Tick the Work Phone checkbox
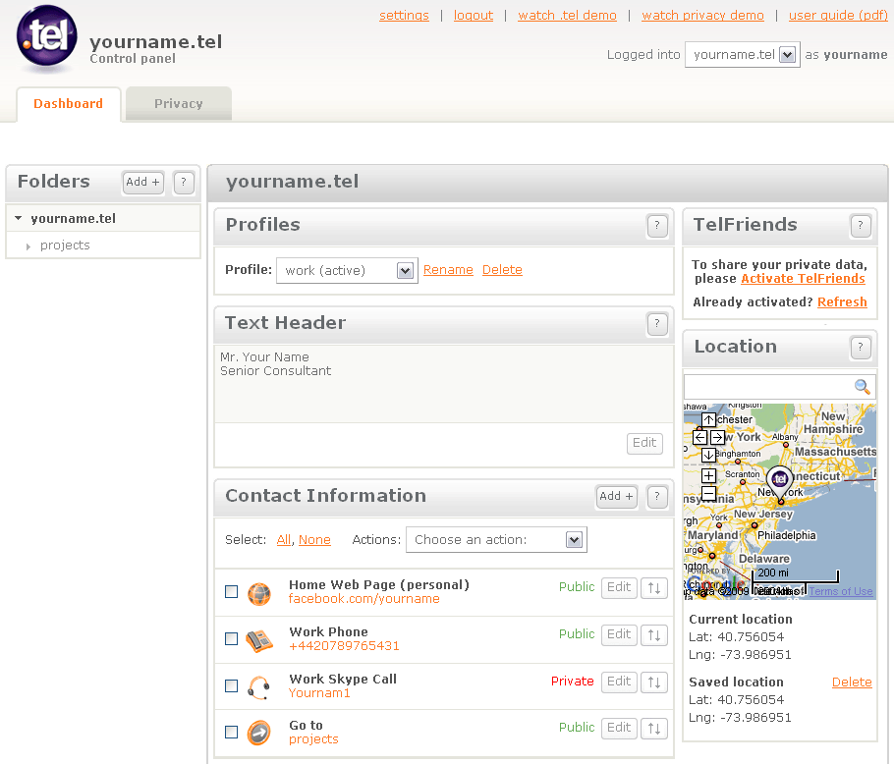 [232, 639]
